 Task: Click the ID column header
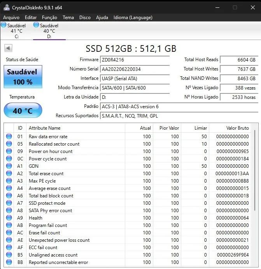pos(20,128)
